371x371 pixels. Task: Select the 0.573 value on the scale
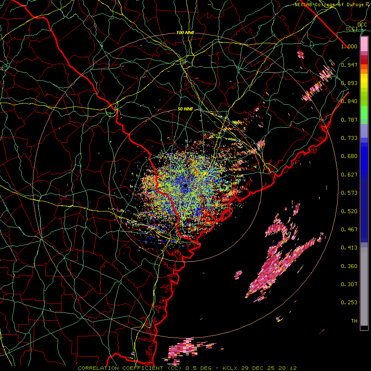tap(349, 193)
